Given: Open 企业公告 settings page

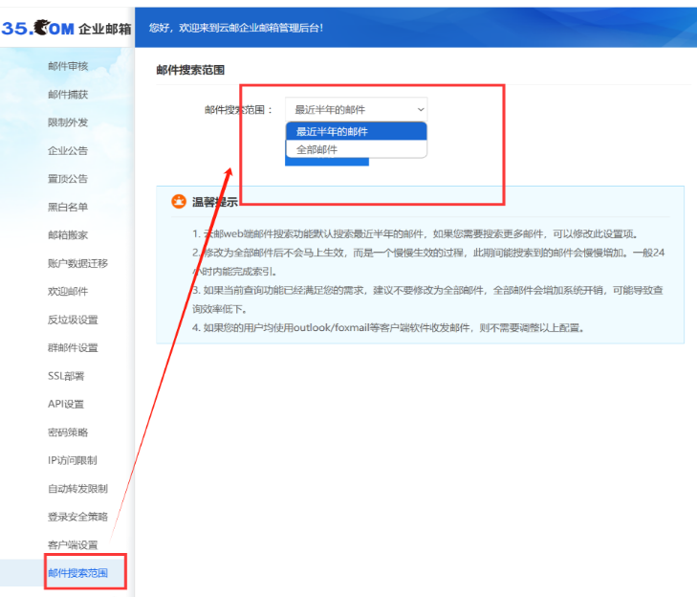Looking at the screenshot, I should click(x=68, y=150).
